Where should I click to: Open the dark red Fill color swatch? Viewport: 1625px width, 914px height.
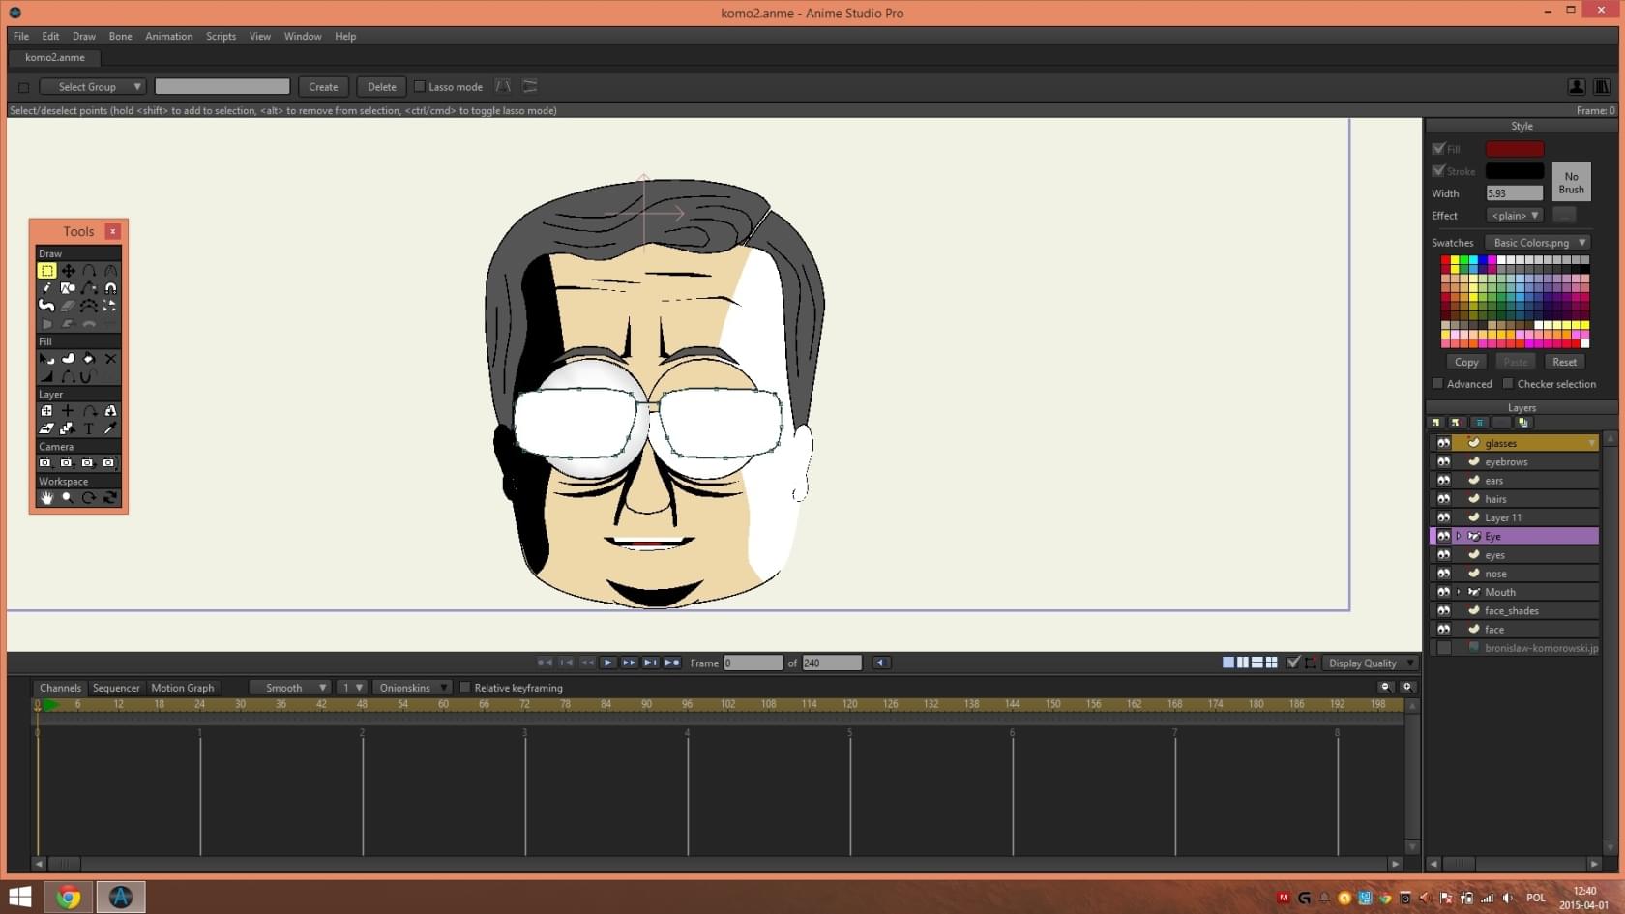pos(1515,149)
